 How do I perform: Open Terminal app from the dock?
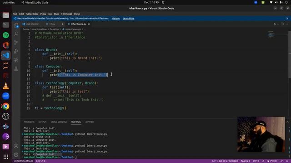(x=6, y=25)
